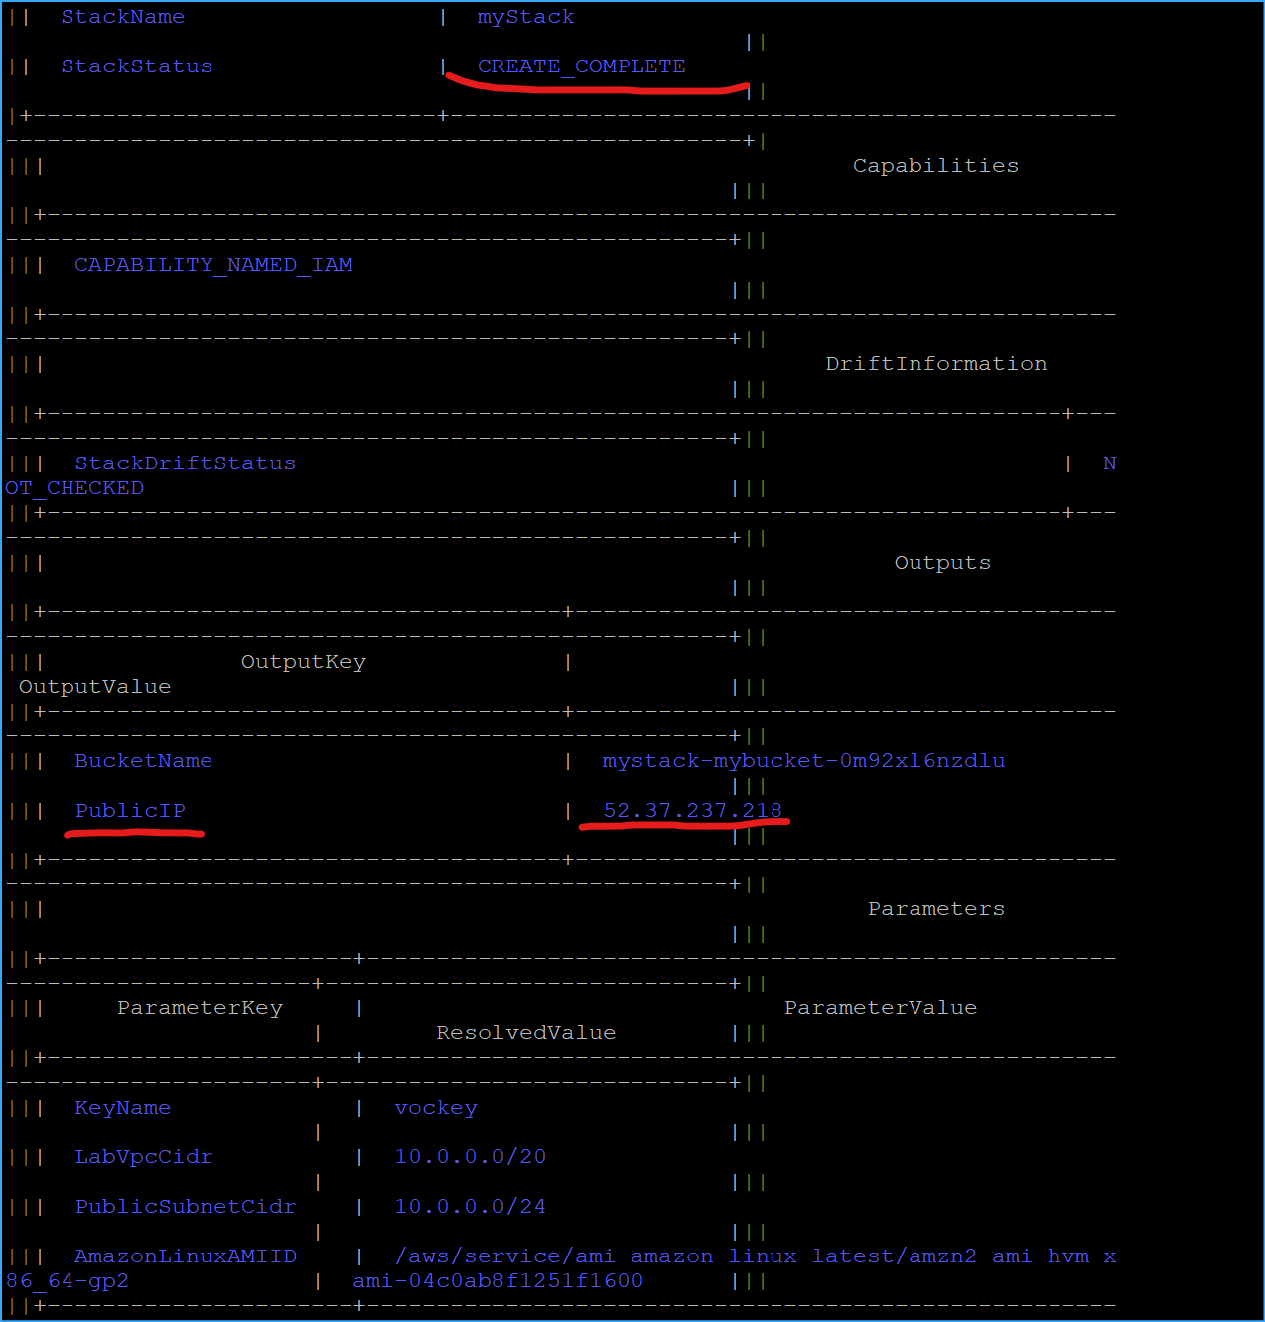Click the 10.0.0.0/24 subnet value
Screen dimensions: 1265x1322
[469, 1207]
